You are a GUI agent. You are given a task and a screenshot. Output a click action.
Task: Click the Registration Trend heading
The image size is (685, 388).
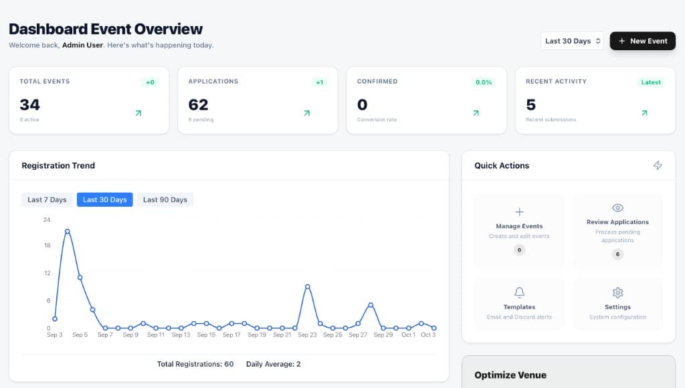coord(58,166)
